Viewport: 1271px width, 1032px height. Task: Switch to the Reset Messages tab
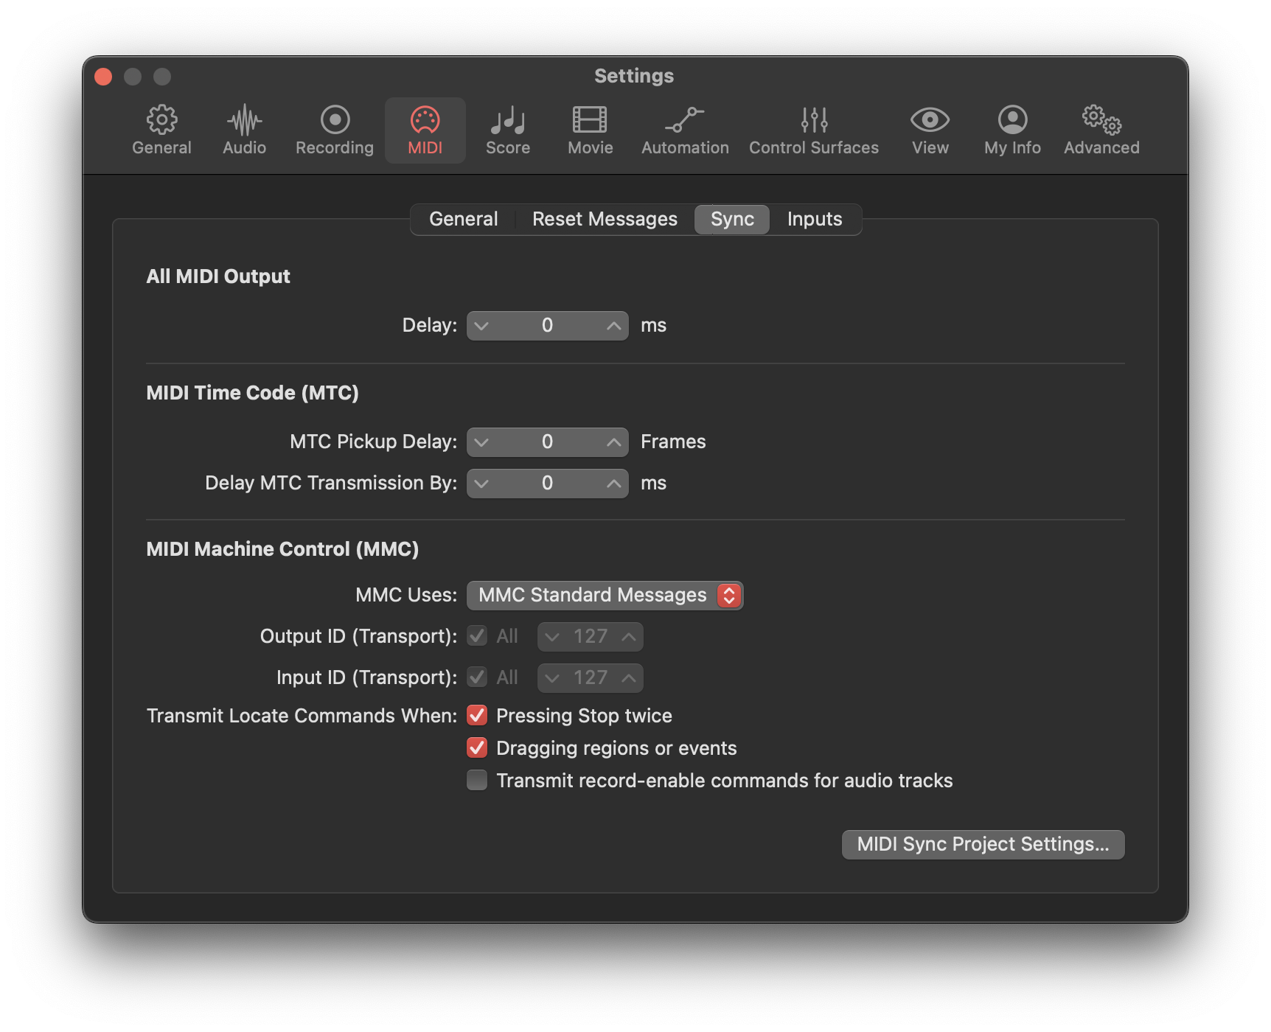[x=604, y=219]
